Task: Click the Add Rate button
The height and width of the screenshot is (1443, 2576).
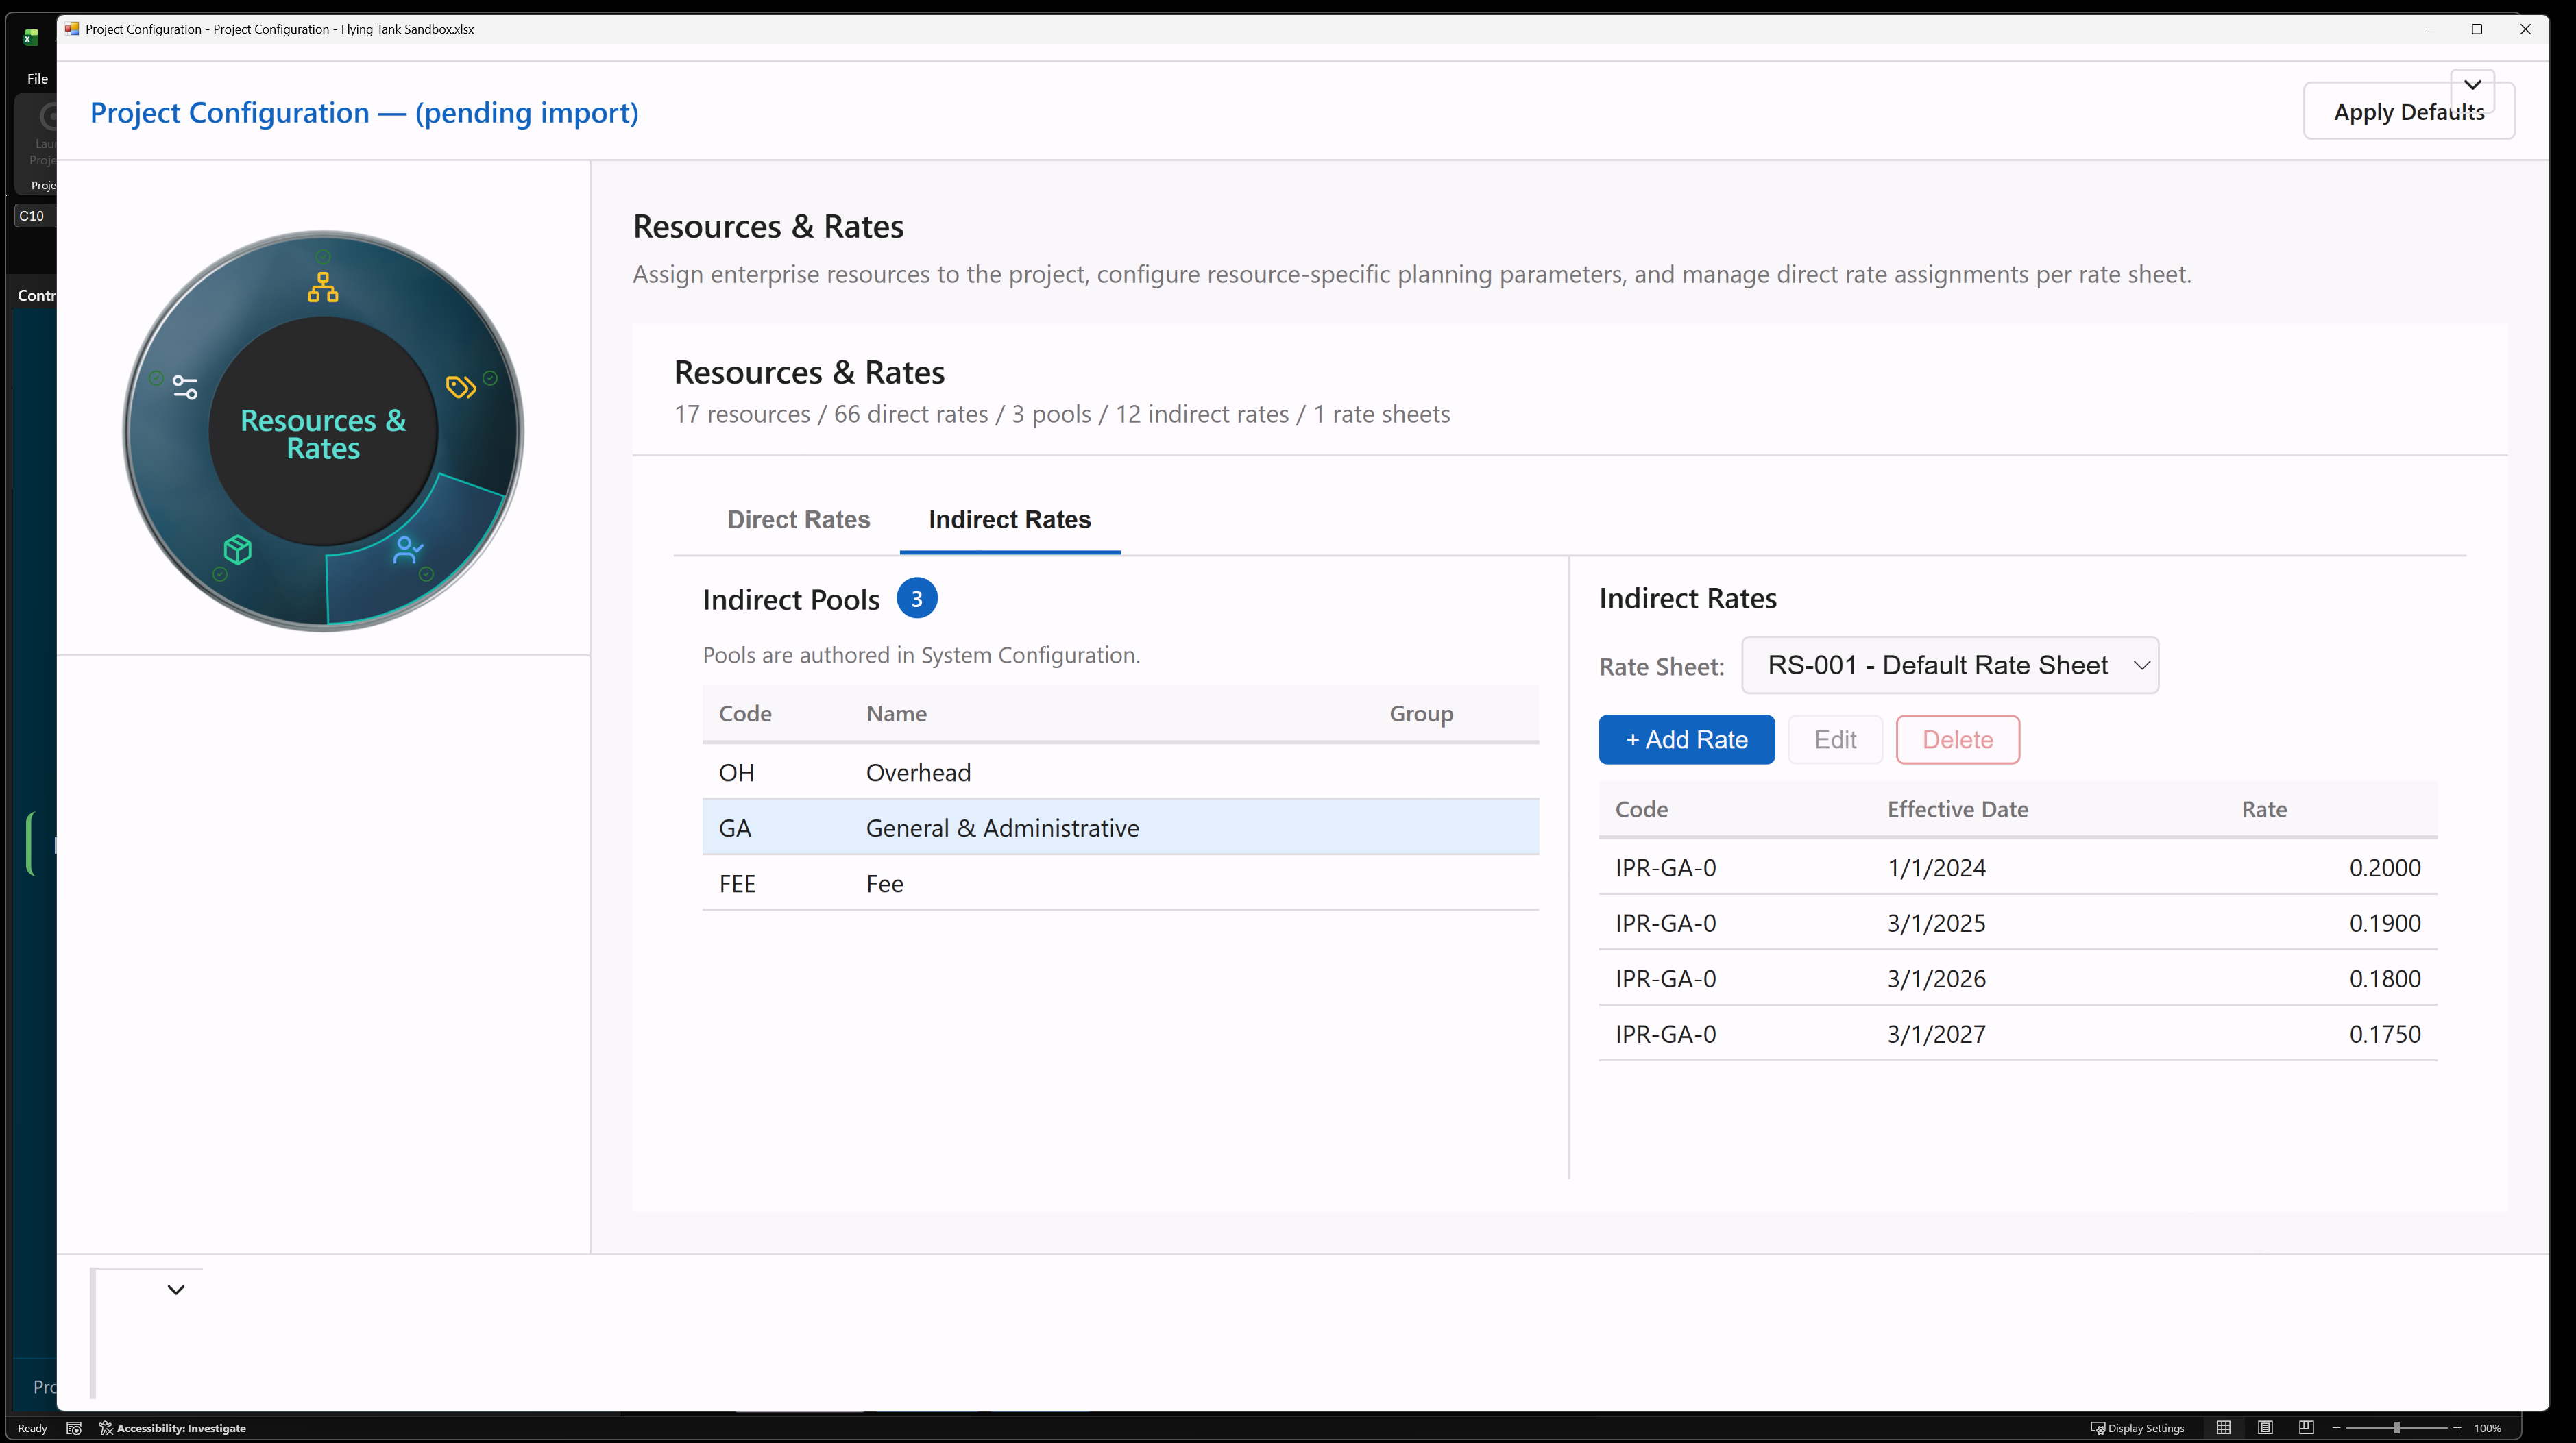Action: point(1686,739)
